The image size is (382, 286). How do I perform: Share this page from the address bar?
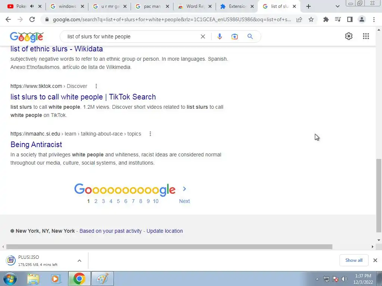click(299, 19)
